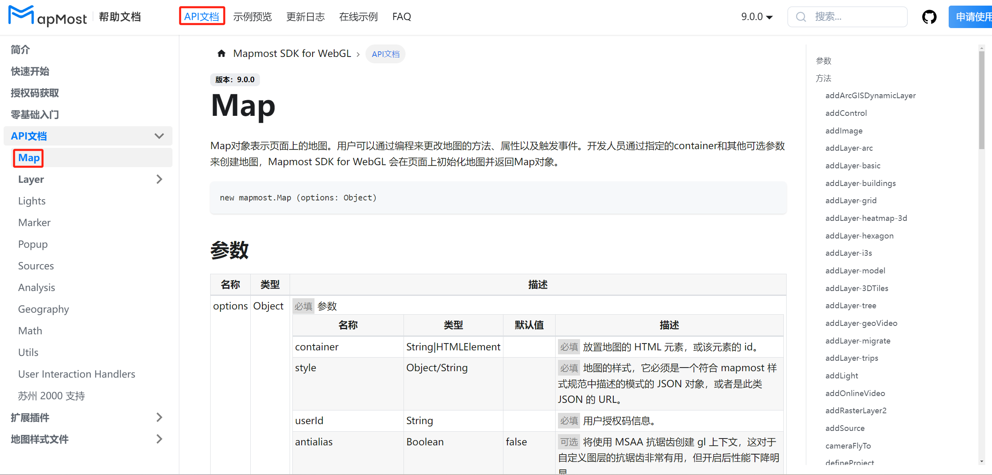Switch to the 示例预览 menu item

(x=252, y=16)
